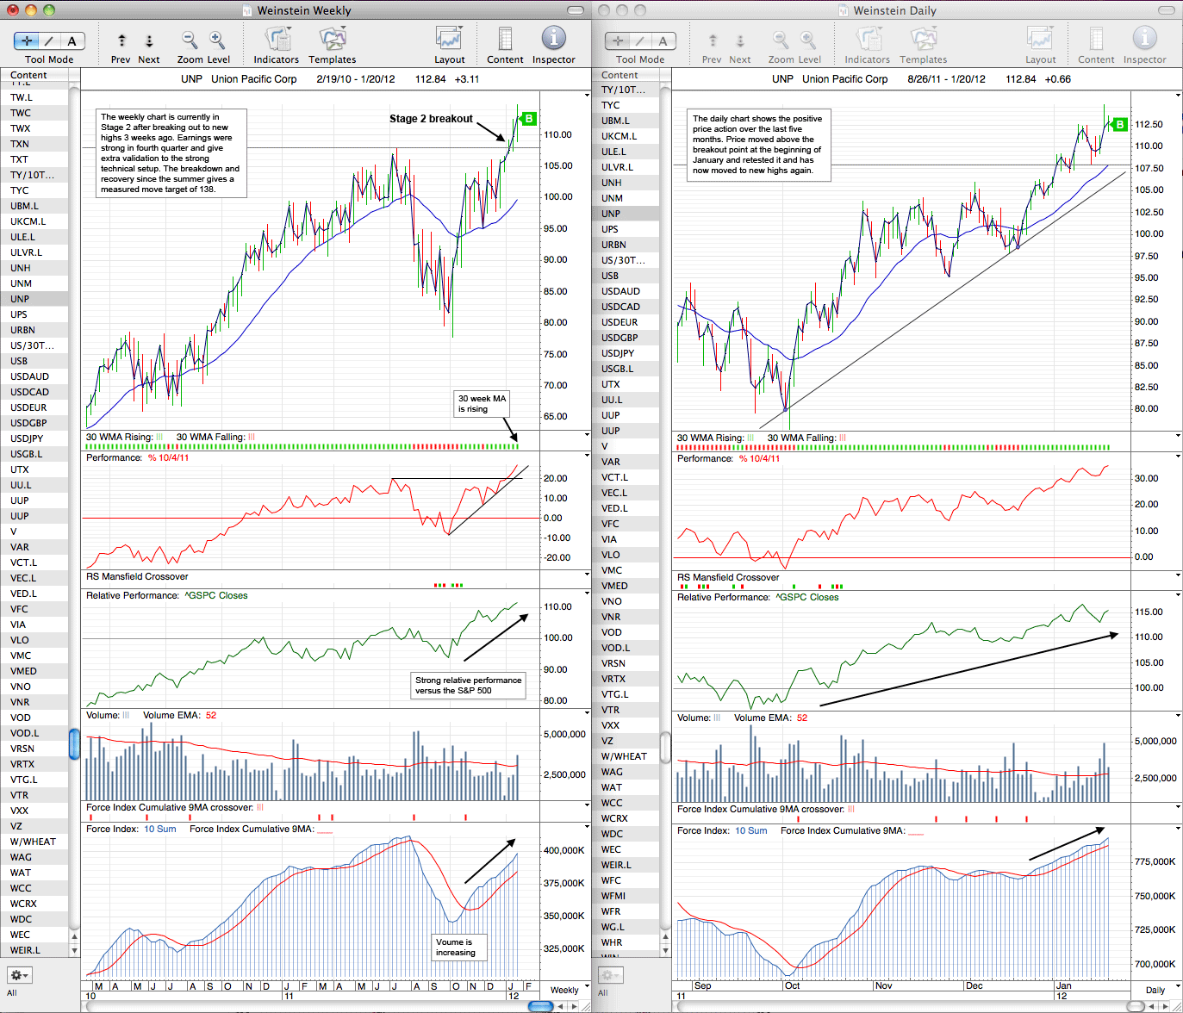Click weekly chart horizontal scroll thumb
This screenshot has width=1183, height=1013.
[x=540, y=1006]
